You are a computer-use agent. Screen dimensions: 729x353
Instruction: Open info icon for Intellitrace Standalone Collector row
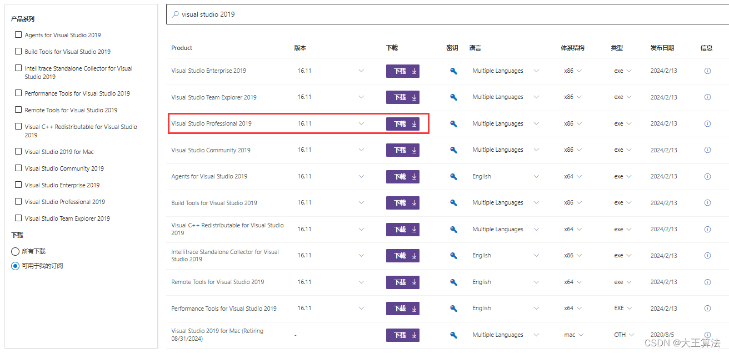pyautogui.click(x=707, y=256)
